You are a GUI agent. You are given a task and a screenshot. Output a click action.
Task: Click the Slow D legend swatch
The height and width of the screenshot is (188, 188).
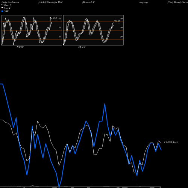tap(2, 5)
